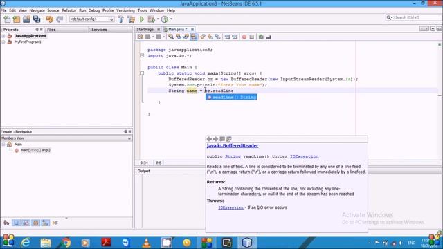Start macro recording with the red circle

pos(244,37)
